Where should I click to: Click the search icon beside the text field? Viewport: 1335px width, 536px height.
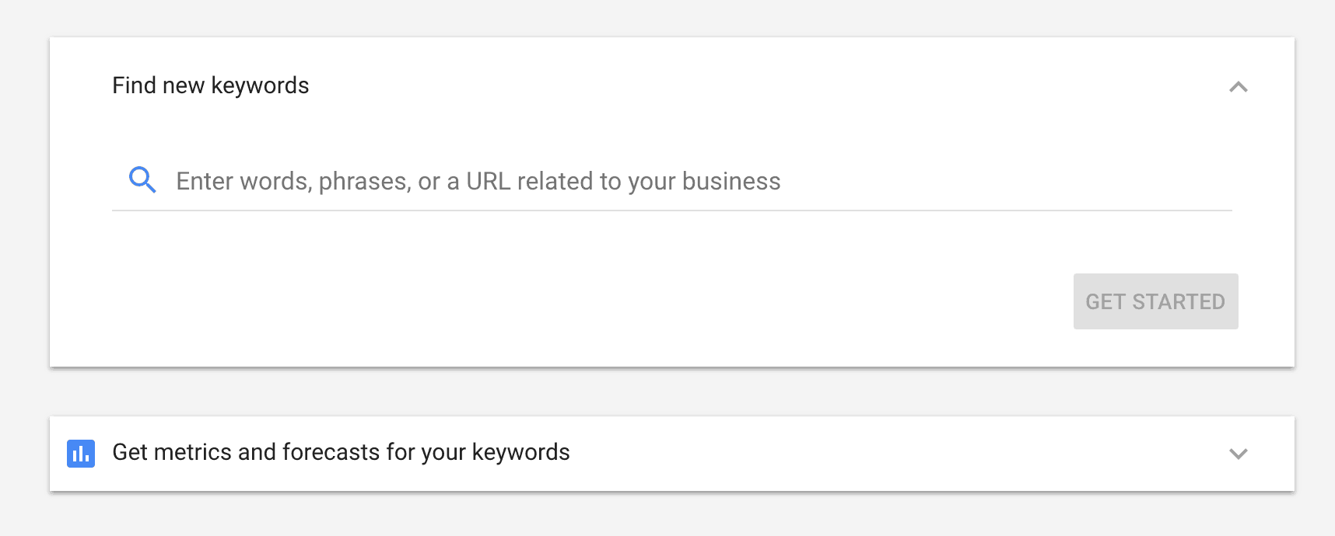(x=142, y=180)
